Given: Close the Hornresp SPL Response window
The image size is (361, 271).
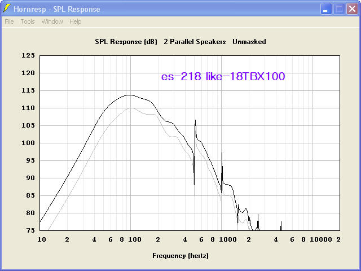Looking at the screenshot, I should [352, 9].
